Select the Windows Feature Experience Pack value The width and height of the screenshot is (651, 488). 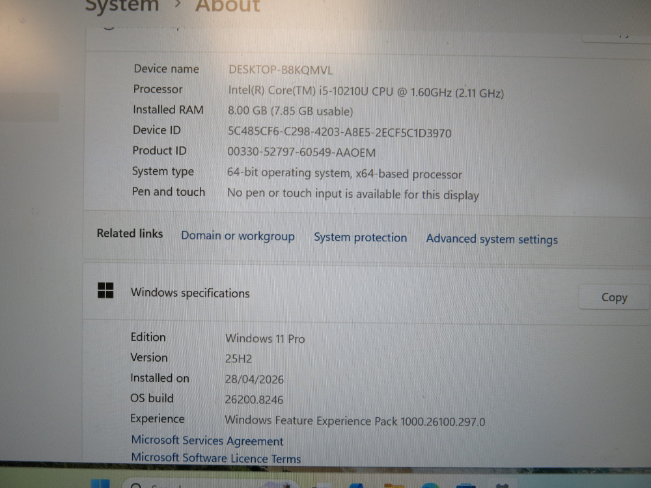(355, 421)
